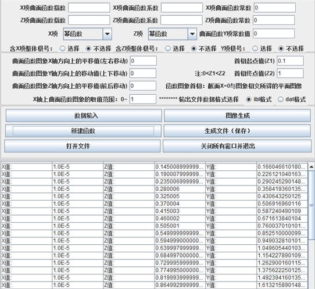
Task: Focus the X项曲面函数指数 input field
Action: point(89,8)
